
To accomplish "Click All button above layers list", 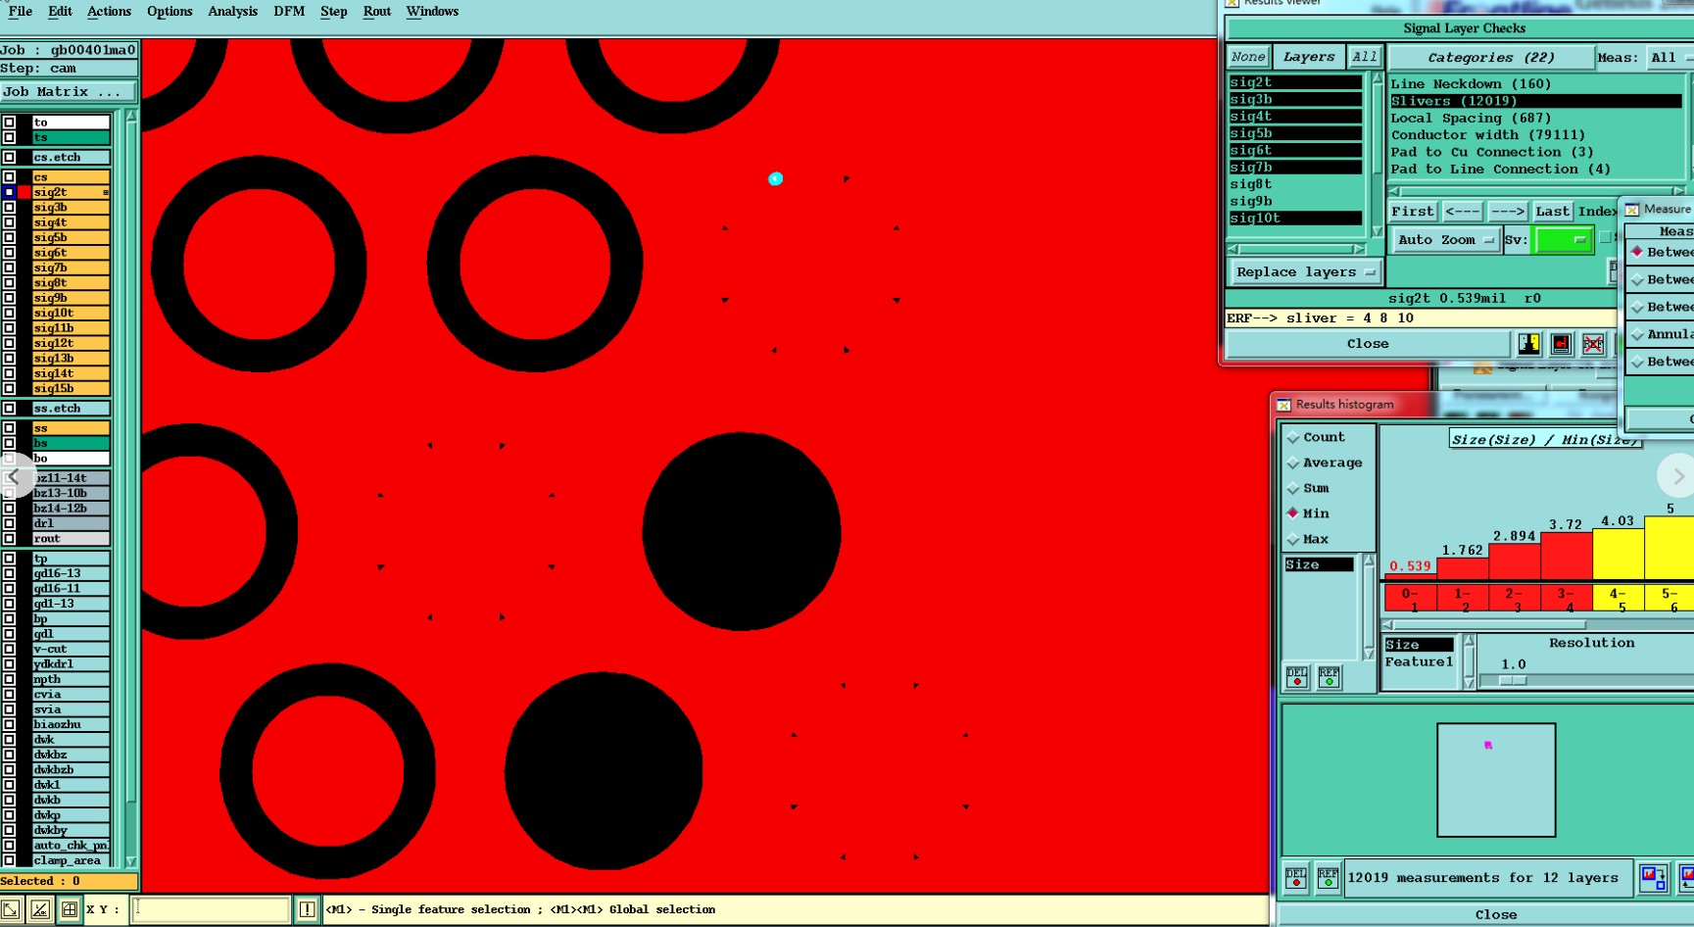I will tap(1364, 57).
